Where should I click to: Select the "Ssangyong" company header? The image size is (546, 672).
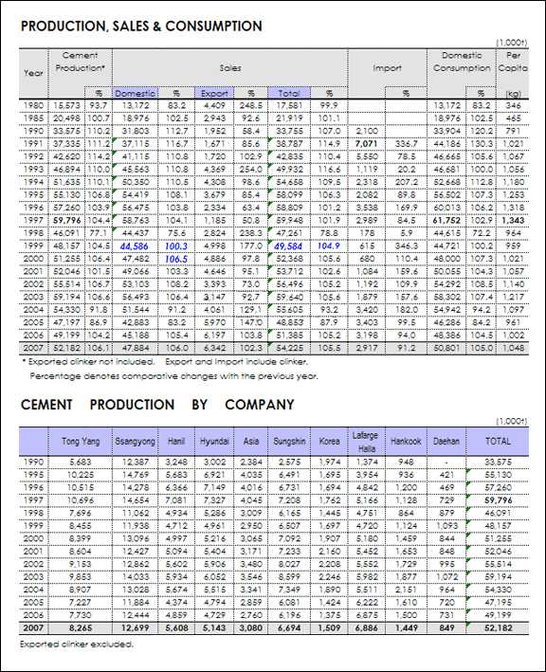(135, 442)
